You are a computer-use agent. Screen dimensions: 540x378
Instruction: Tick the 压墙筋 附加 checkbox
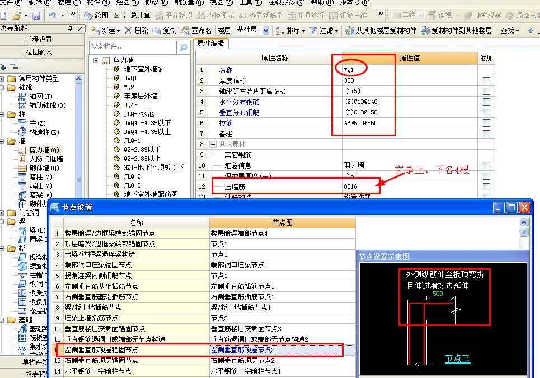[x=486, y=186]
